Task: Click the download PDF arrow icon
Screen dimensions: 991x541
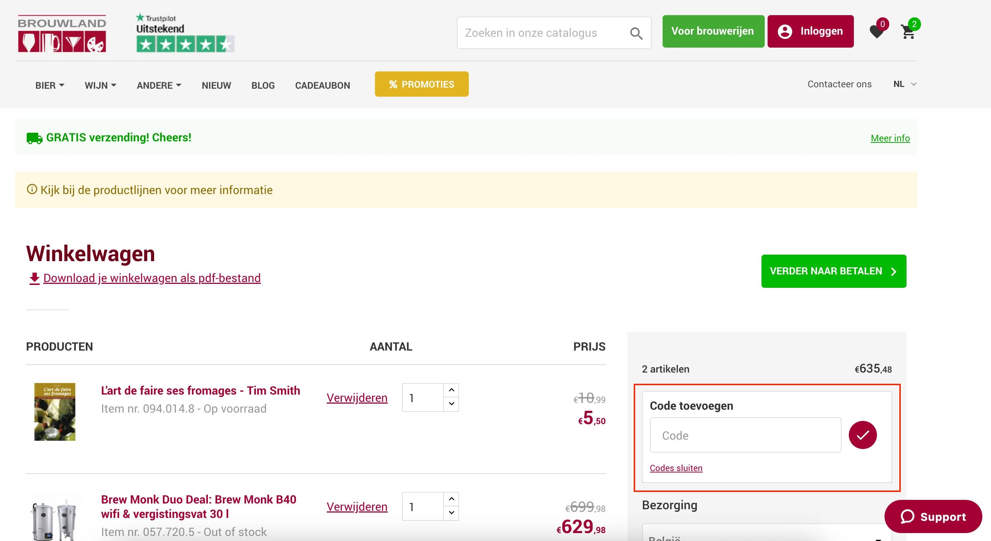Action: point(35,278)
